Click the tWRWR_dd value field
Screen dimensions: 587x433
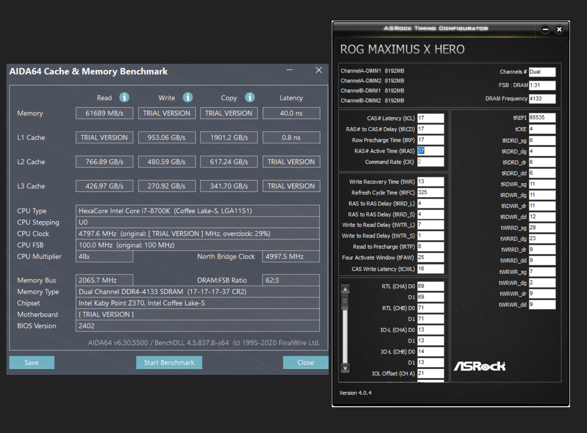[542, 305]
